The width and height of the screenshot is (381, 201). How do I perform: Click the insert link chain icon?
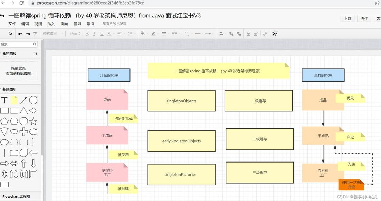(x=265, y=34)
